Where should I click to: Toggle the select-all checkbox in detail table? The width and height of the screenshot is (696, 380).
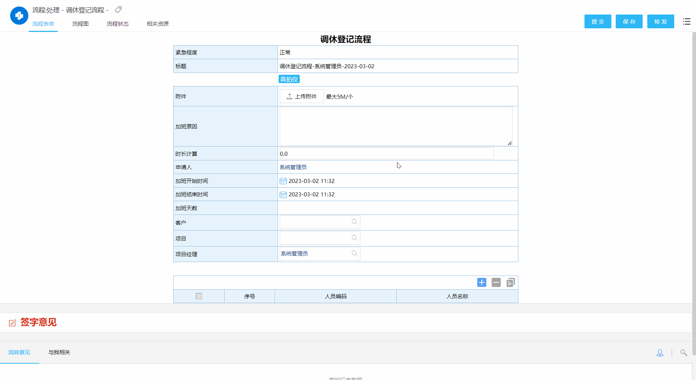(x=199, y=296)
